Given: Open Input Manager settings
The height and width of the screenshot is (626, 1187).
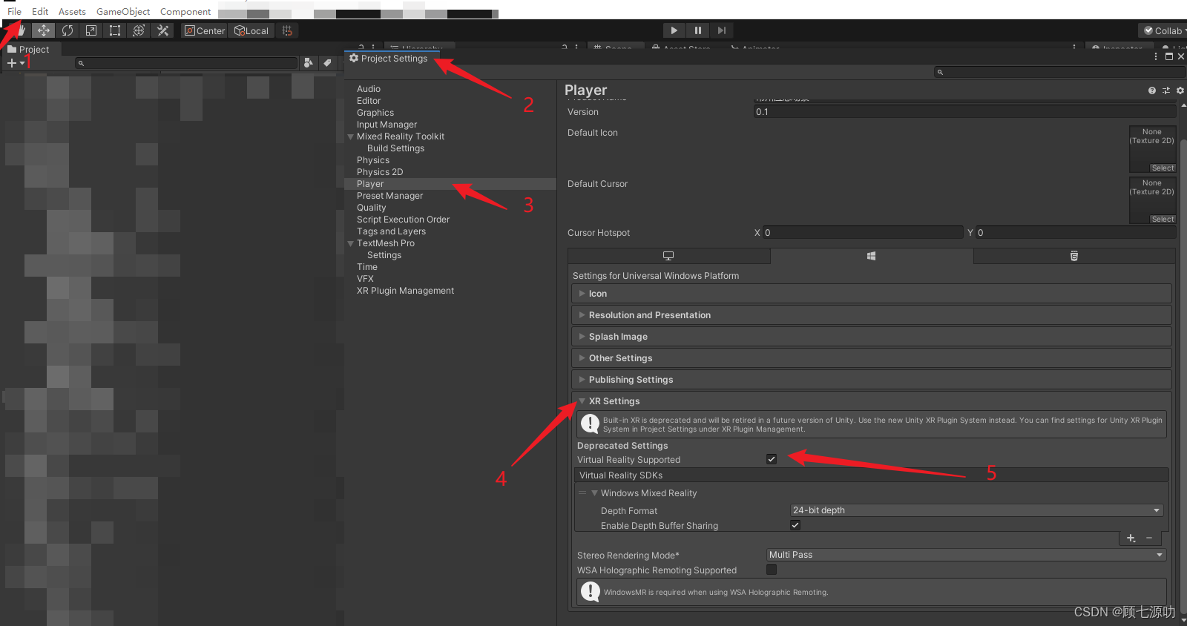Looking at the screenshot, I should point(387,125).
